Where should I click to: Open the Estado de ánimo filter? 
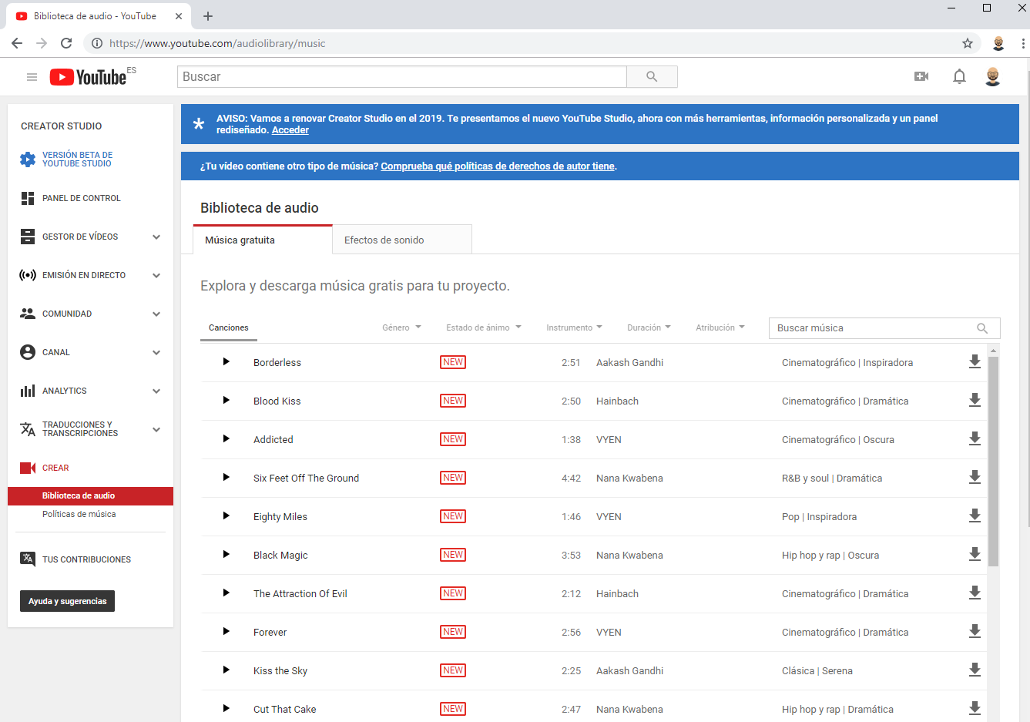click(x=484, y=327)
